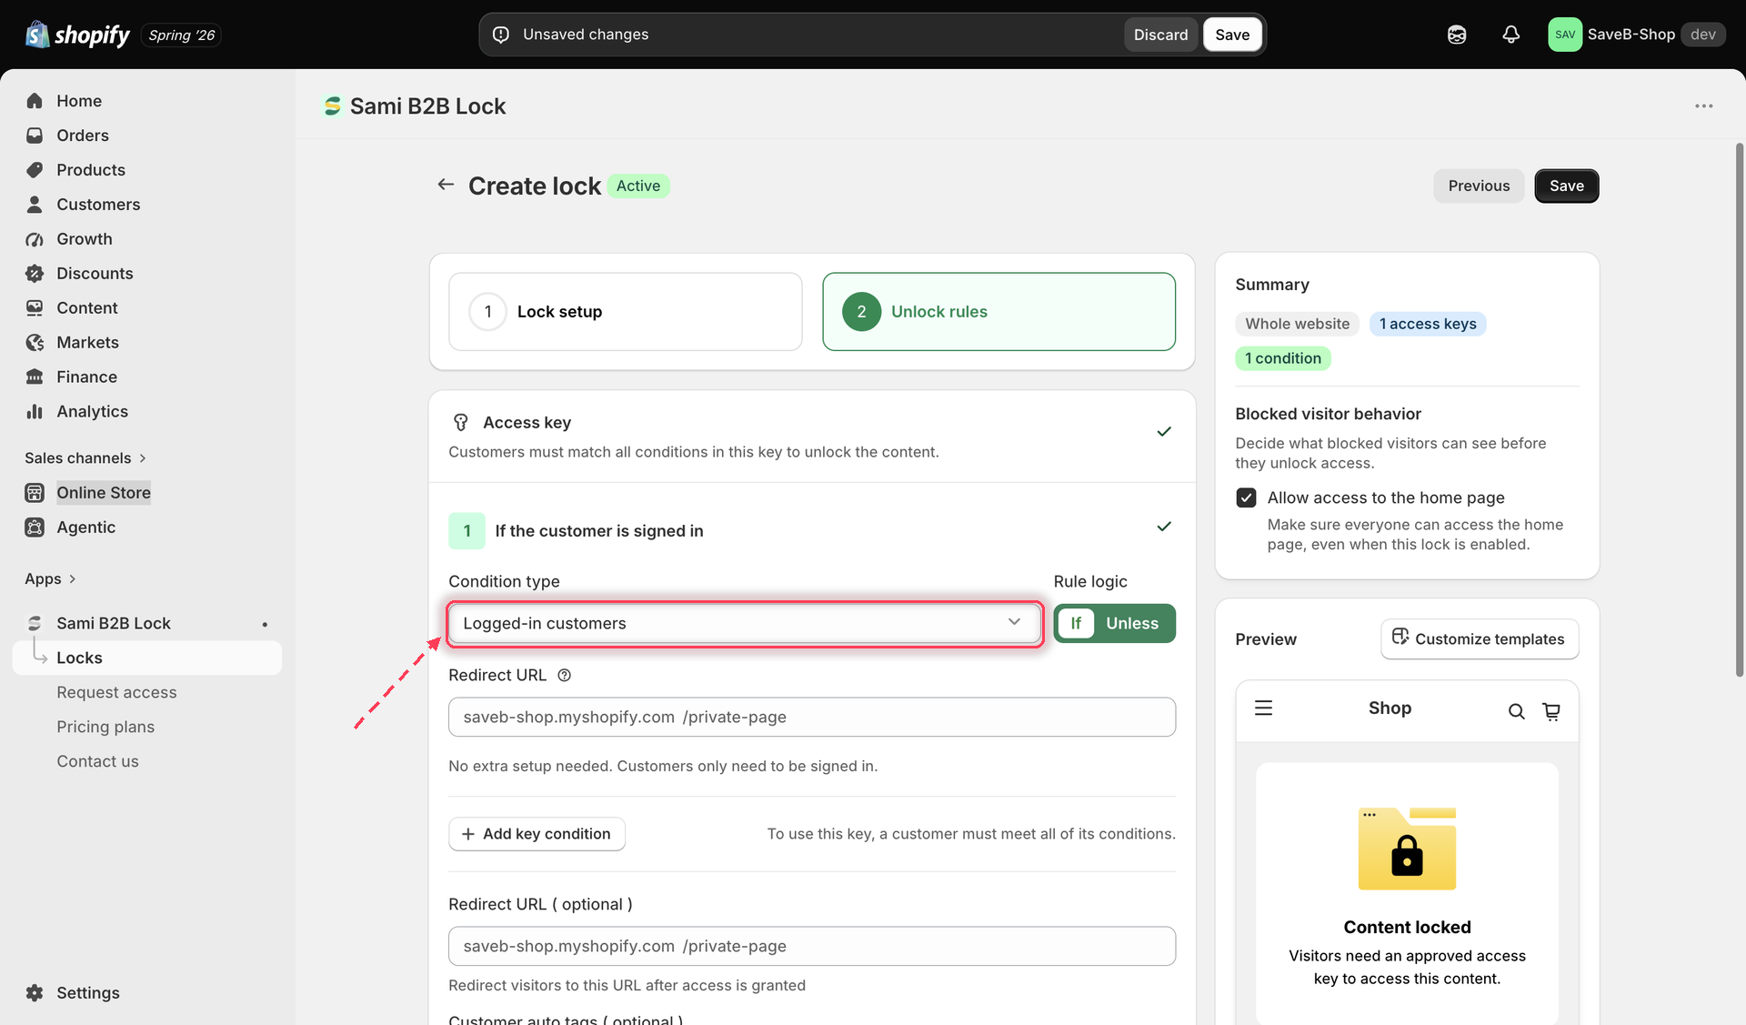Click the black Save button beside Previous
Image resolution: width=1746 pixels, height=1025 pixels.
pos(1566,186)
